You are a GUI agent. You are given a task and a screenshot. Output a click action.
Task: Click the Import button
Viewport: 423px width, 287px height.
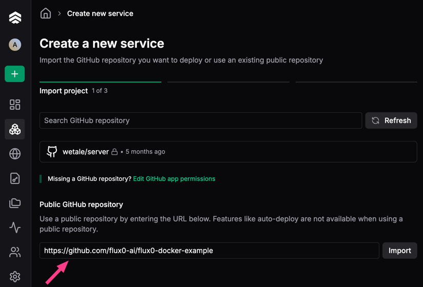click(x=400, y=251)
